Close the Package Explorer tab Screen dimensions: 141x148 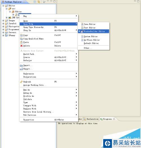point(24,2)
